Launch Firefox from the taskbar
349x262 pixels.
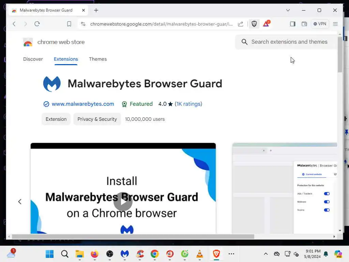pos(95,254)
